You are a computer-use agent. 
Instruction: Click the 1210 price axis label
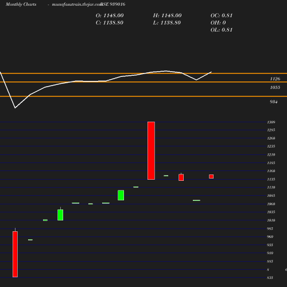pos(271,154)
